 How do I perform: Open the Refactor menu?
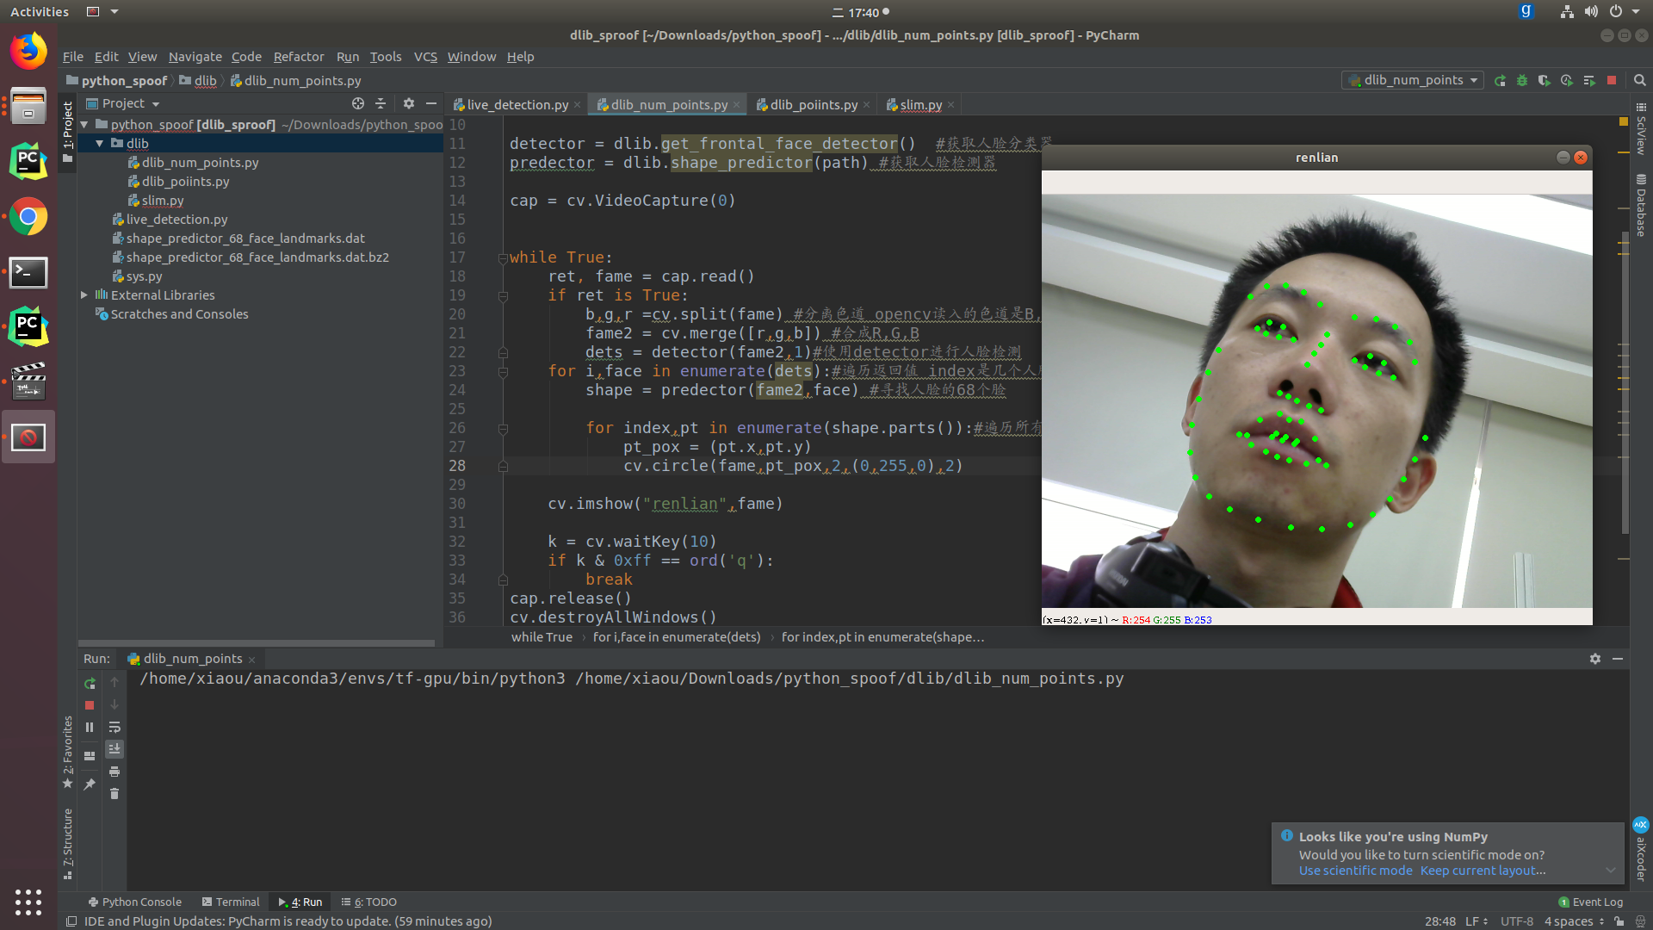pos(298,57)
